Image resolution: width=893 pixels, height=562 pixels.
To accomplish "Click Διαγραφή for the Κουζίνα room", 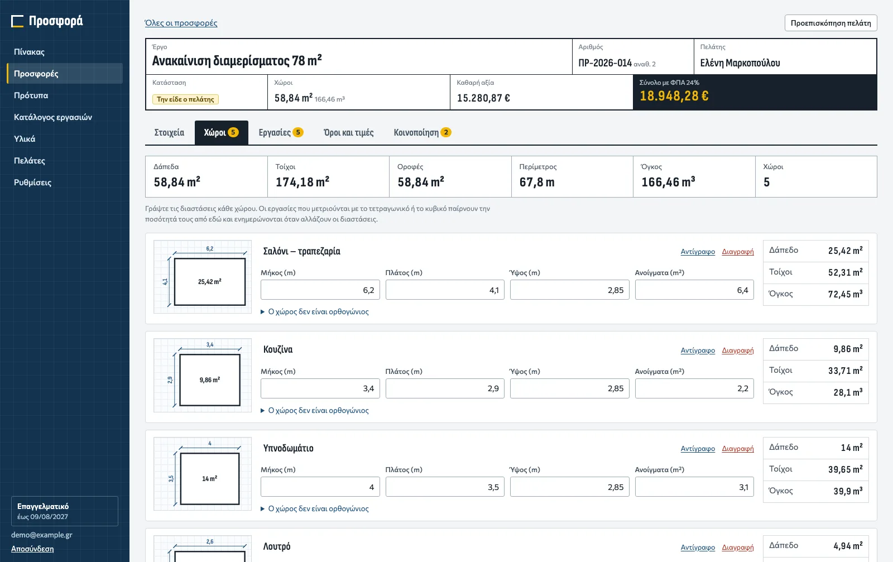I will click(738, 350).
